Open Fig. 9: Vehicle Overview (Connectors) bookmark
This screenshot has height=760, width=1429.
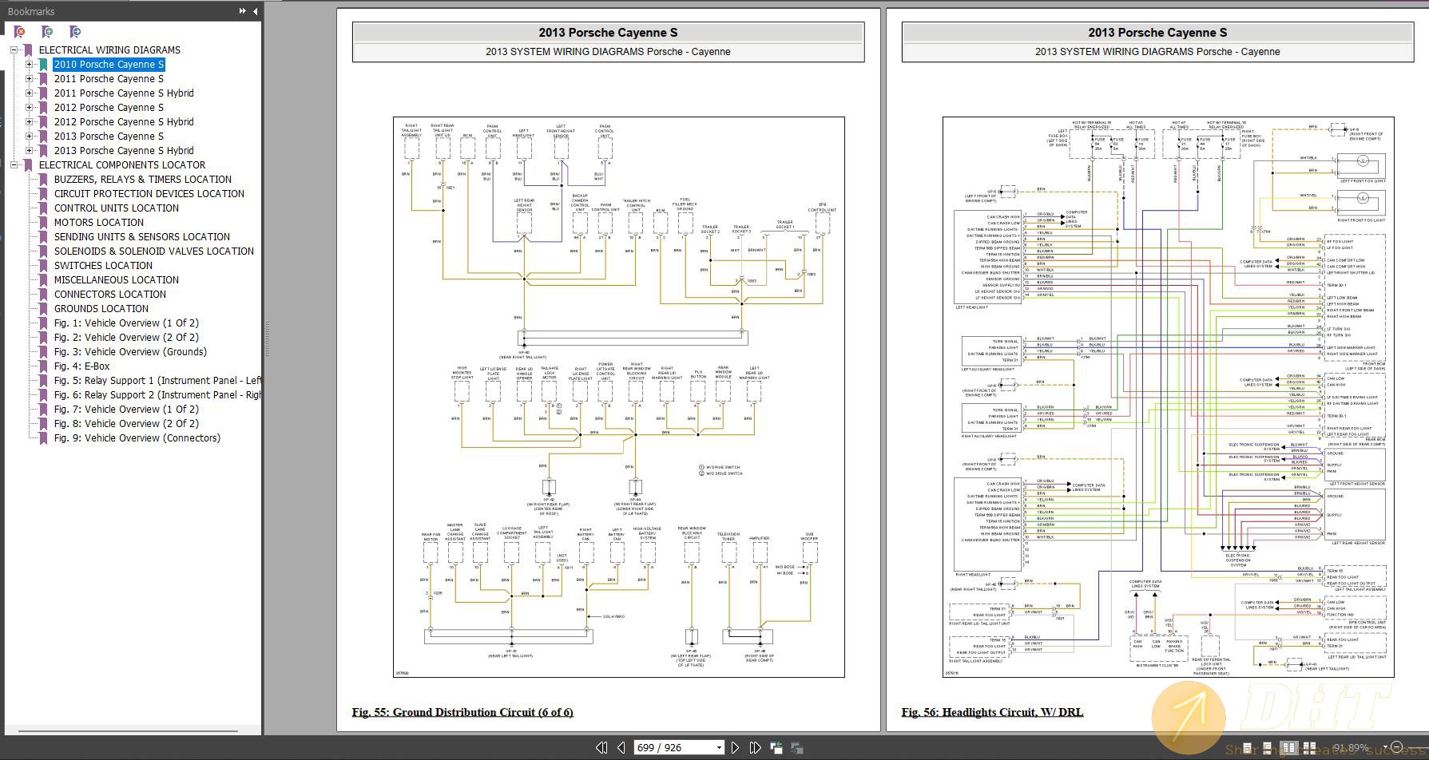pyautogui.click(x=137, y=437)
